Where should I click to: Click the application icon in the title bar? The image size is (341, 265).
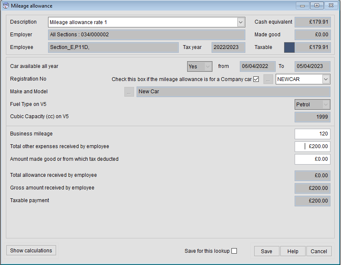click(6, 5)
